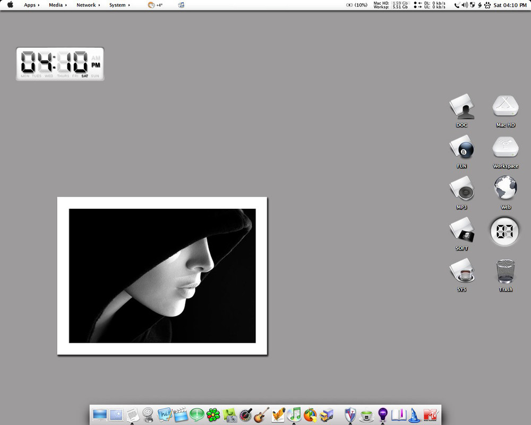Click the paw print menu bar icon
Screen dimensions: 531x425
click(487, 5)
